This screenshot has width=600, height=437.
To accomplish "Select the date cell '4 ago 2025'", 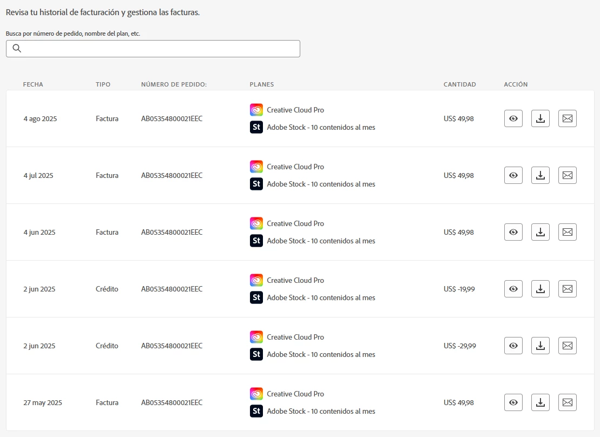I will (40, 118).
